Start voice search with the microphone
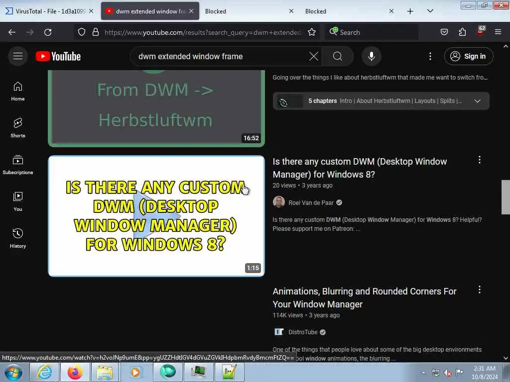 [372, 56]
